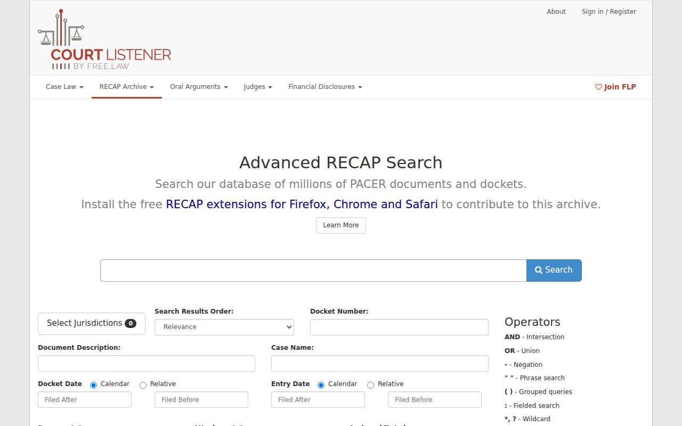Click the Phrase search operator text
Image resolution: width=682 pixels, height=426 pixels.
point(534,378)
